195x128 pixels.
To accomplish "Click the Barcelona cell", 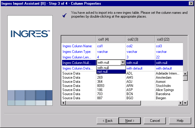I will tap(163, 94).
